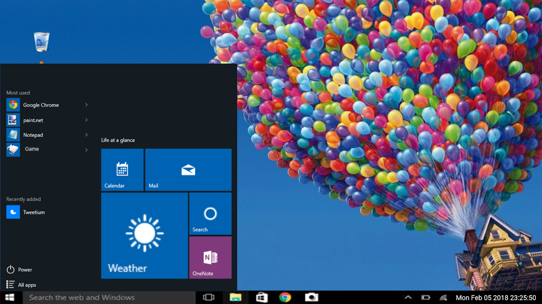
Task: Click the taskbar date and time
Action: 496,298
